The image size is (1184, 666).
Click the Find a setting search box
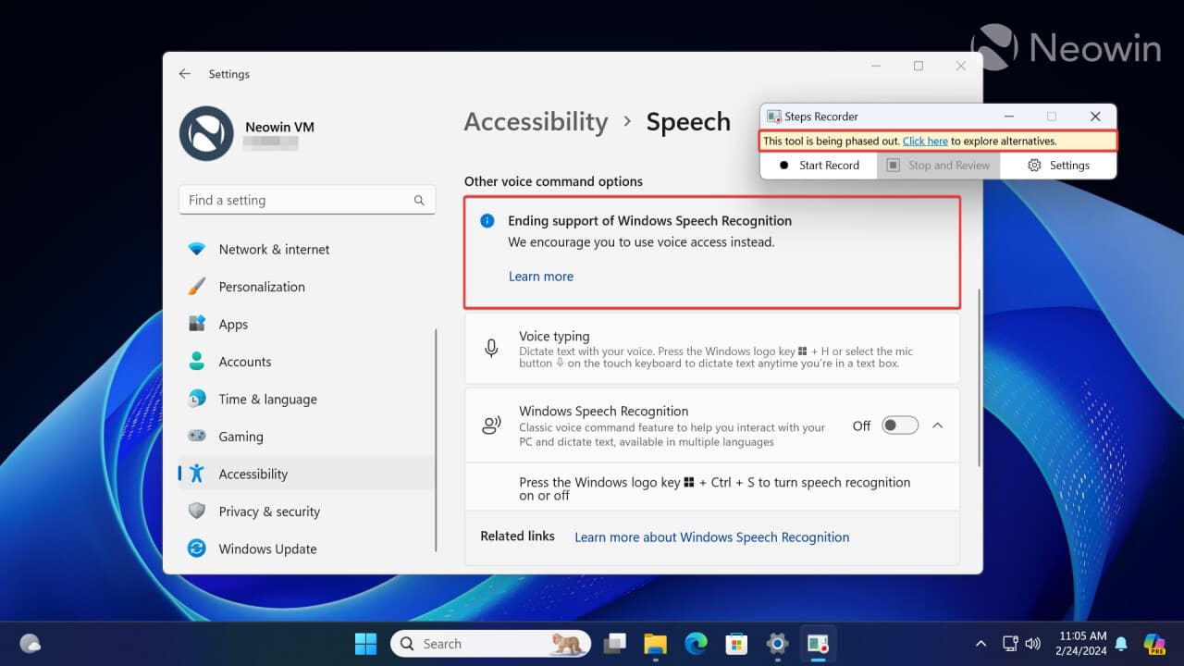pyautogui.click(x=307, y=199)
